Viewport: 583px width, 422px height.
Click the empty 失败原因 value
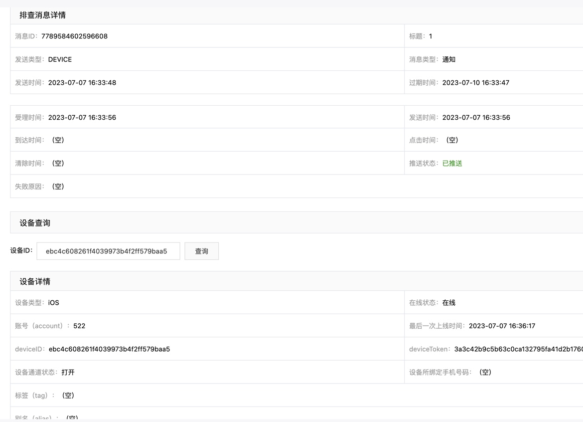coord(58,187)
